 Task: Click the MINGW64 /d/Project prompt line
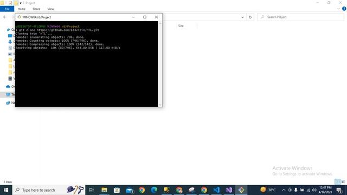tap(48, 27)
